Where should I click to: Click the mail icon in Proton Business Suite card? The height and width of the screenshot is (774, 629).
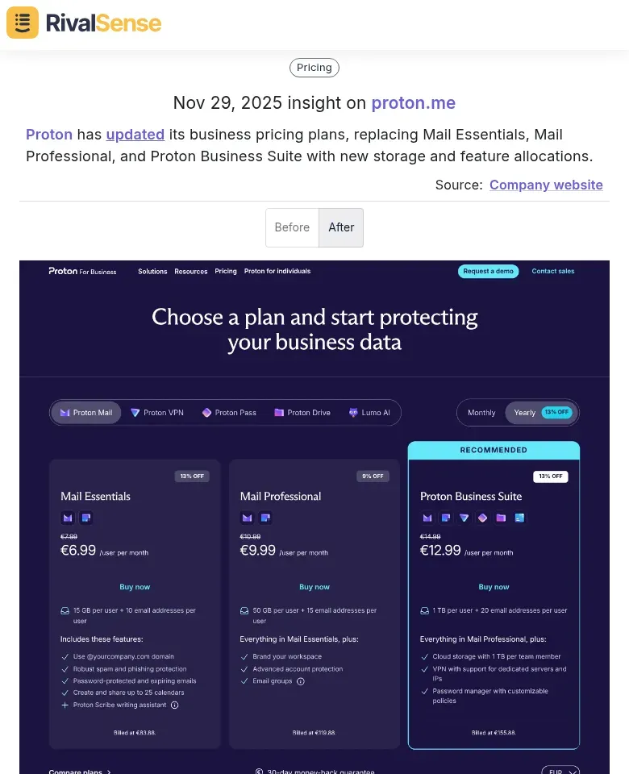(x=427, y=518)
